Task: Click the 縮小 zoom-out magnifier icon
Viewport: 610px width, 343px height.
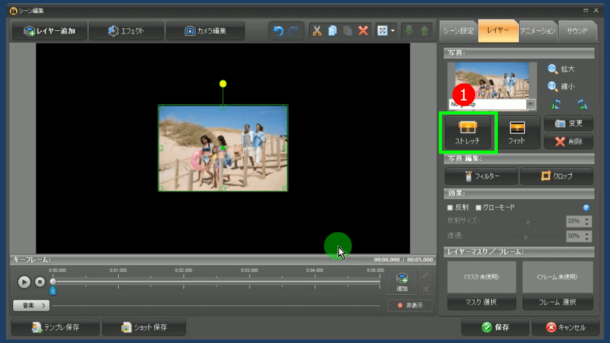Action: pos(553,86)
